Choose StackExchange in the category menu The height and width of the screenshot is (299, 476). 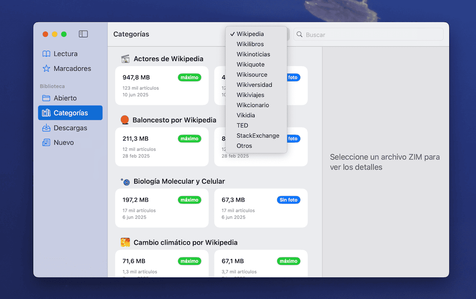pos(256,136)
